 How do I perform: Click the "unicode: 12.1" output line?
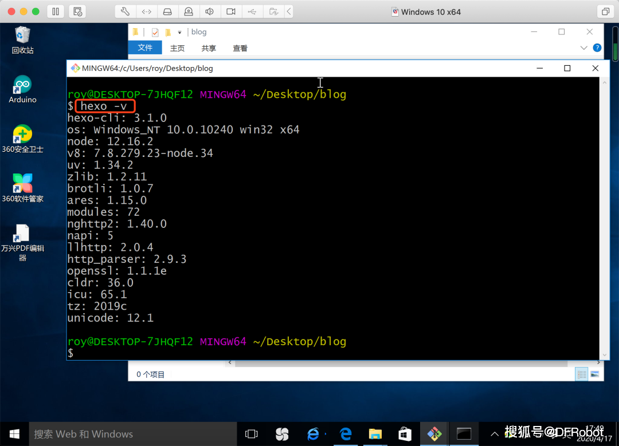(x=110, y=318)
